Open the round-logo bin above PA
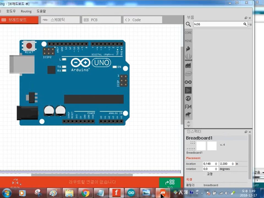 [x=188, y=98]
